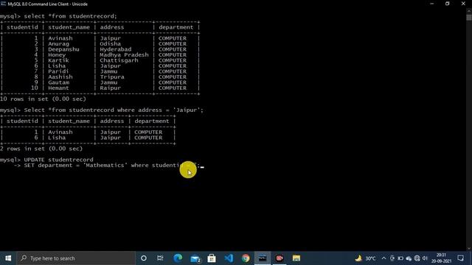The height and width of the screenshot is (265, 472).
Task: Click the 'Hyderabad' address cell
Action: [x=116, y=49]
